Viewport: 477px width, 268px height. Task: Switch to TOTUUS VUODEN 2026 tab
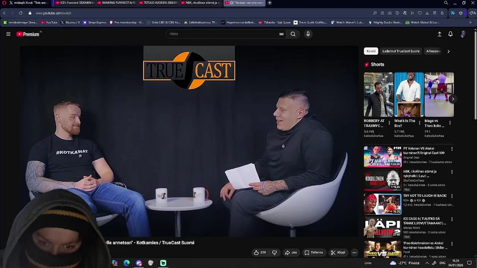[158, 3]
